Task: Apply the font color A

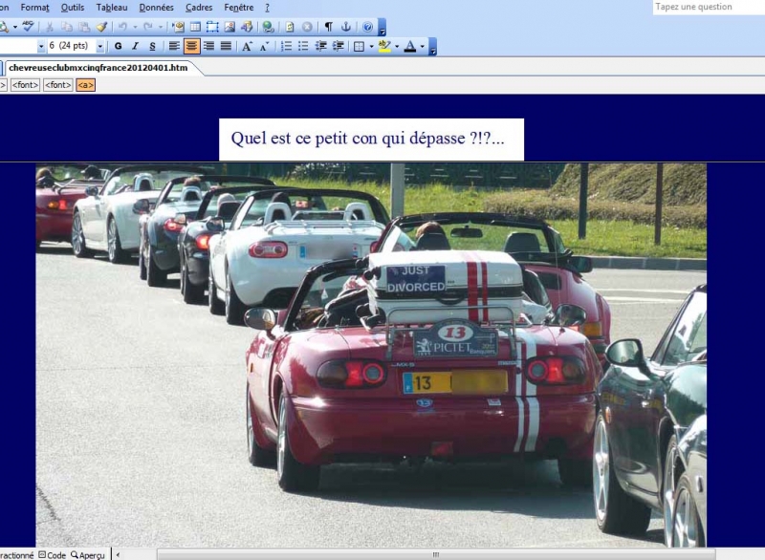Action: (x=410, y=46)
